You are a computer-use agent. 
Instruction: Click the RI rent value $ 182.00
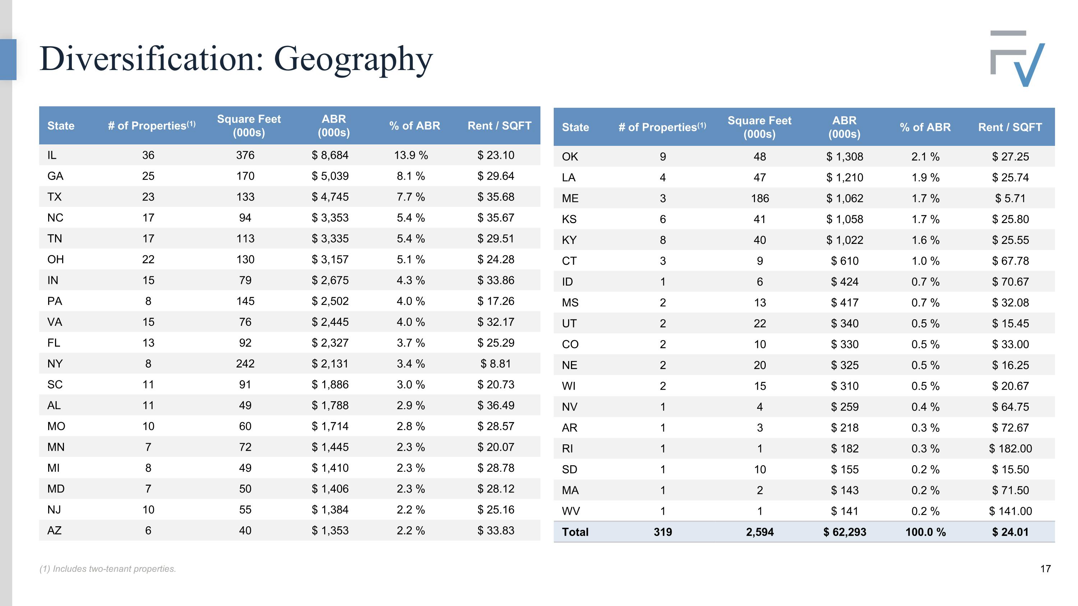[x=1010, y=449]
